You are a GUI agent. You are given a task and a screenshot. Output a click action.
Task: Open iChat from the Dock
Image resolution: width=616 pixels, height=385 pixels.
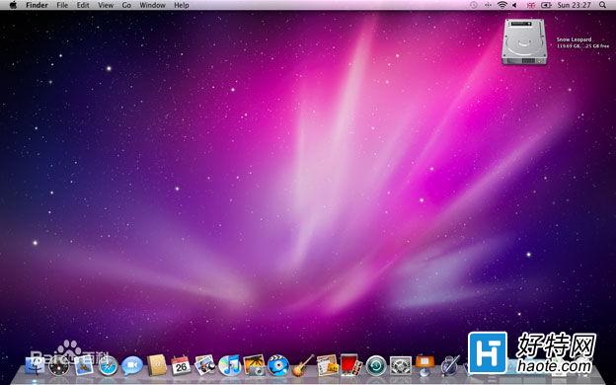point(132,365)
